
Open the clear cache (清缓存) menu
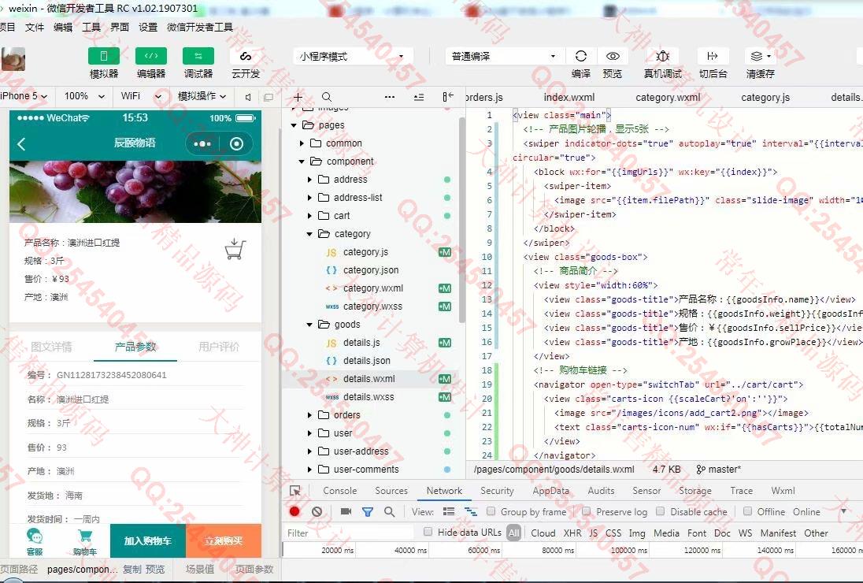pyautogui.click(x=761, y=56)
